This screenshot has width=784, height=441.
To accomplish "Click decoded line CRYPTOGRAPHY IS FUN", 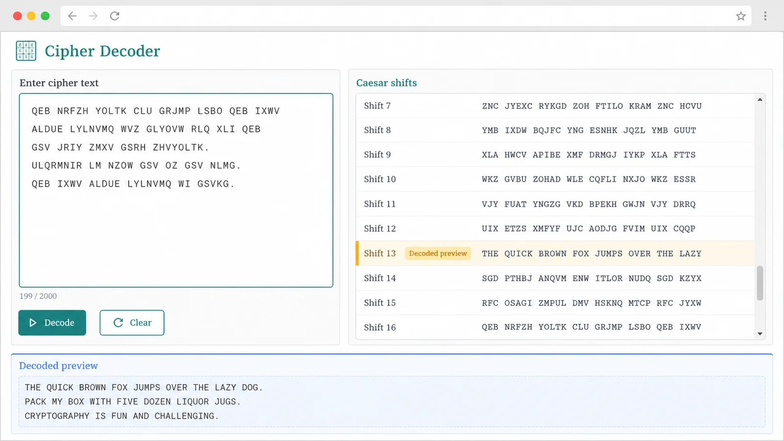I will [x=122, y=416].
